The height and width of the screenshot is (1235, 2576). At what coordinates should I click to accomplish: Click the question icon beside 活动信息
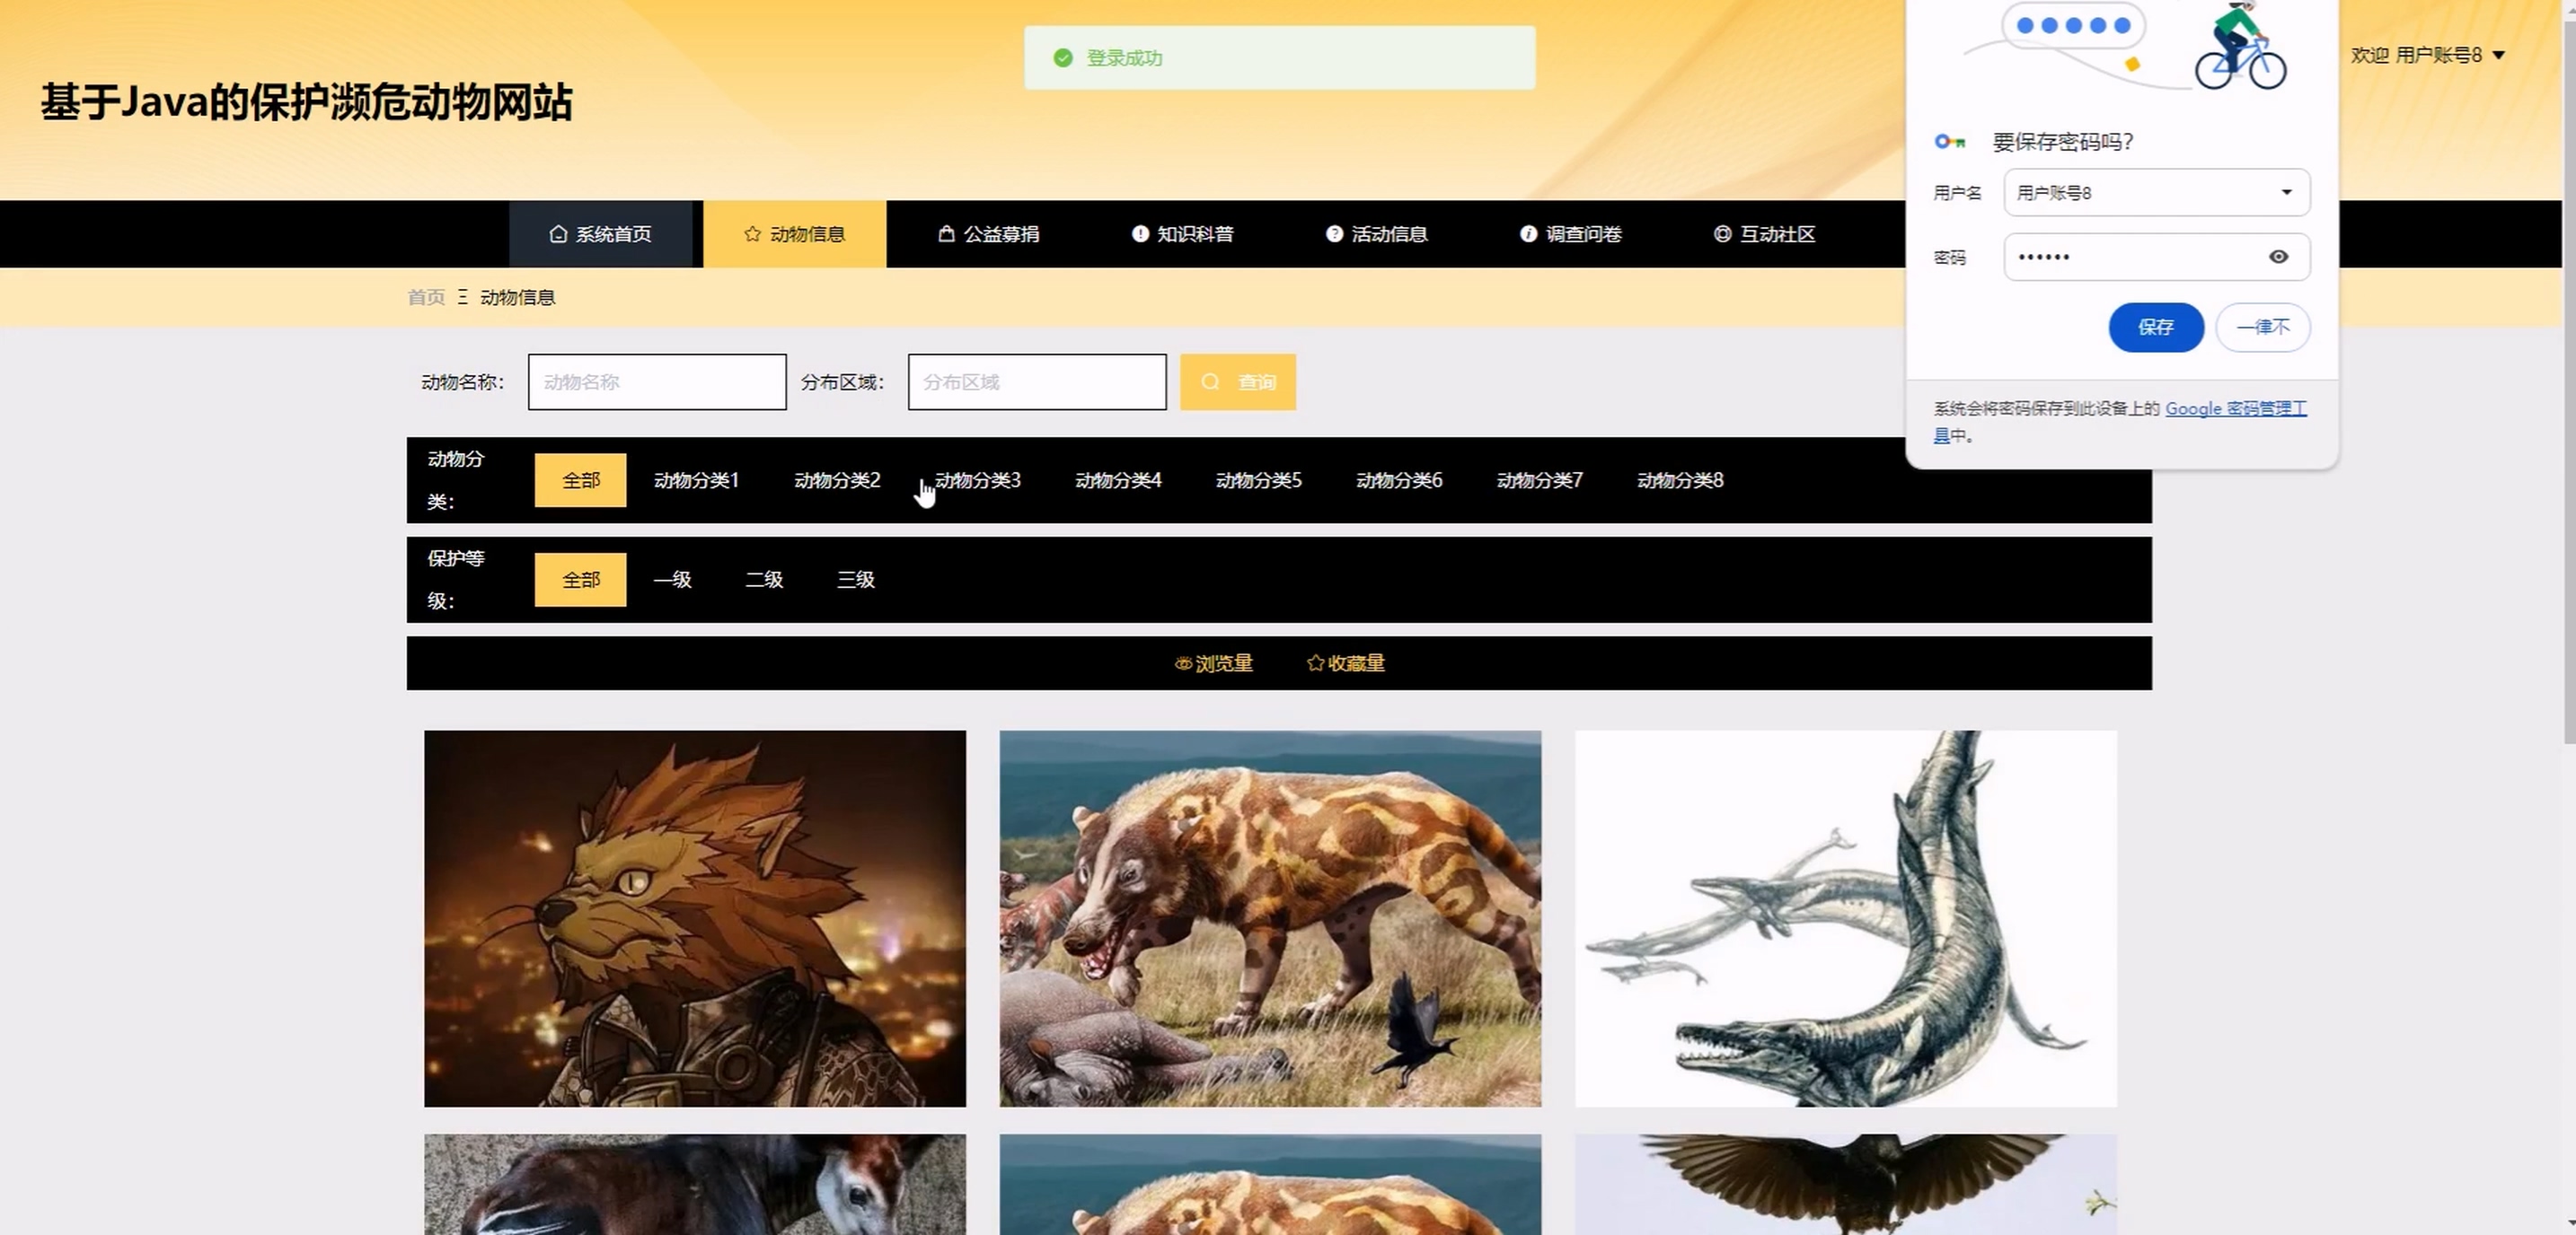point(1334,234)
